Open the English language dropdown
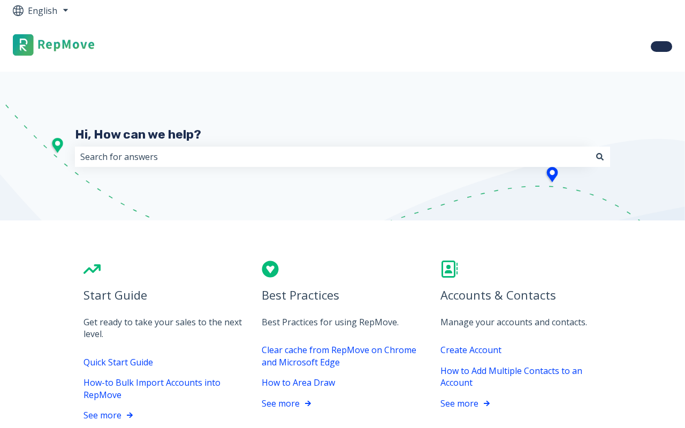This screenshot has width=685, height=428. (x=47, y=11)
